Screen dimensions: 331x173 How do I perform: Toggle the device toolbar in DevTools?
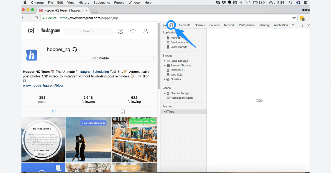pyautogui.click(x=171, y=25)
